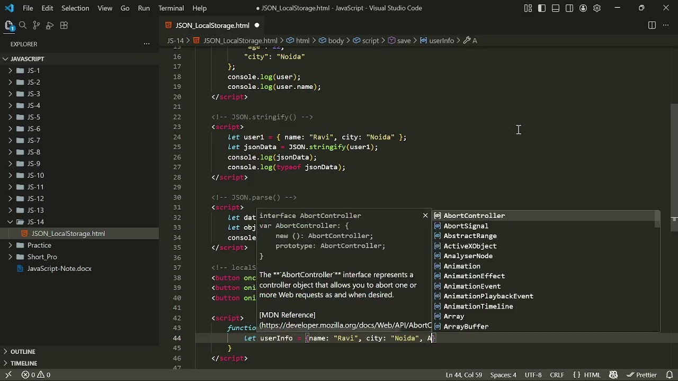This screenshot has height=381, width=678.
Task: Open the Go menu
Action: (x=125, y=8)
